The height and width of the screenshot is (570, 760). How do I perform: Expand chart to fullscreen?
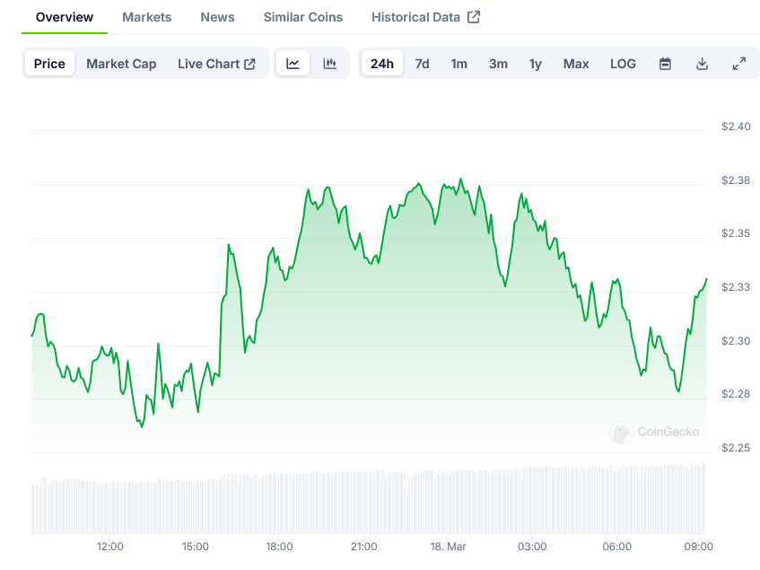point(738,64)
